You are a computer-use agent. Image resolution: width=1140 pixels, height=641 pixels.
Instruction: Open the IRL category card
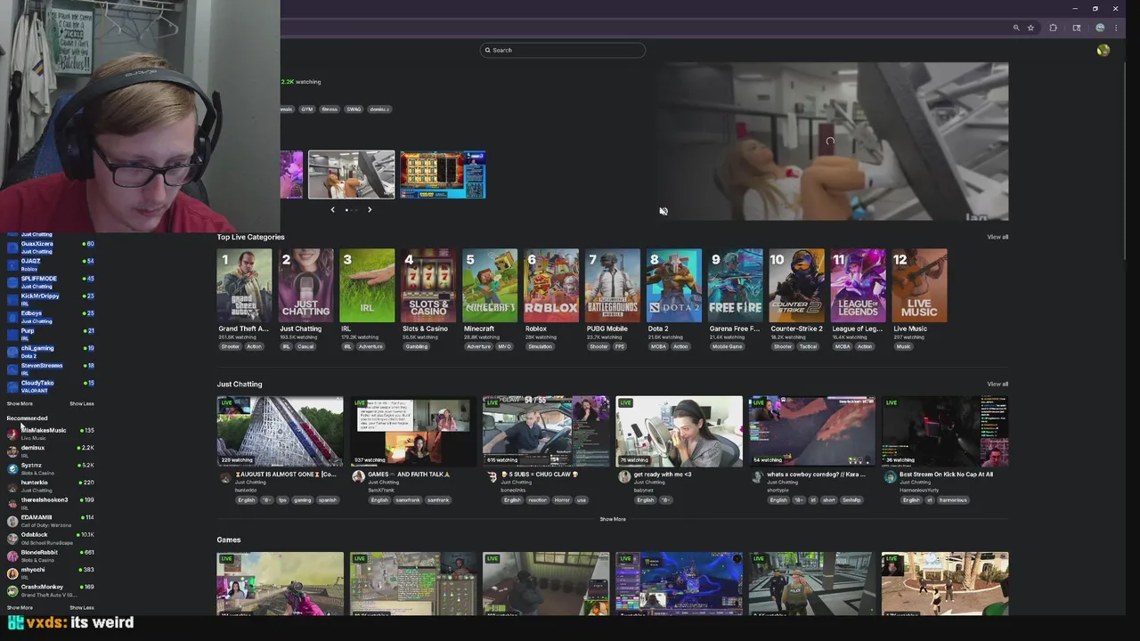coord(367,286)
